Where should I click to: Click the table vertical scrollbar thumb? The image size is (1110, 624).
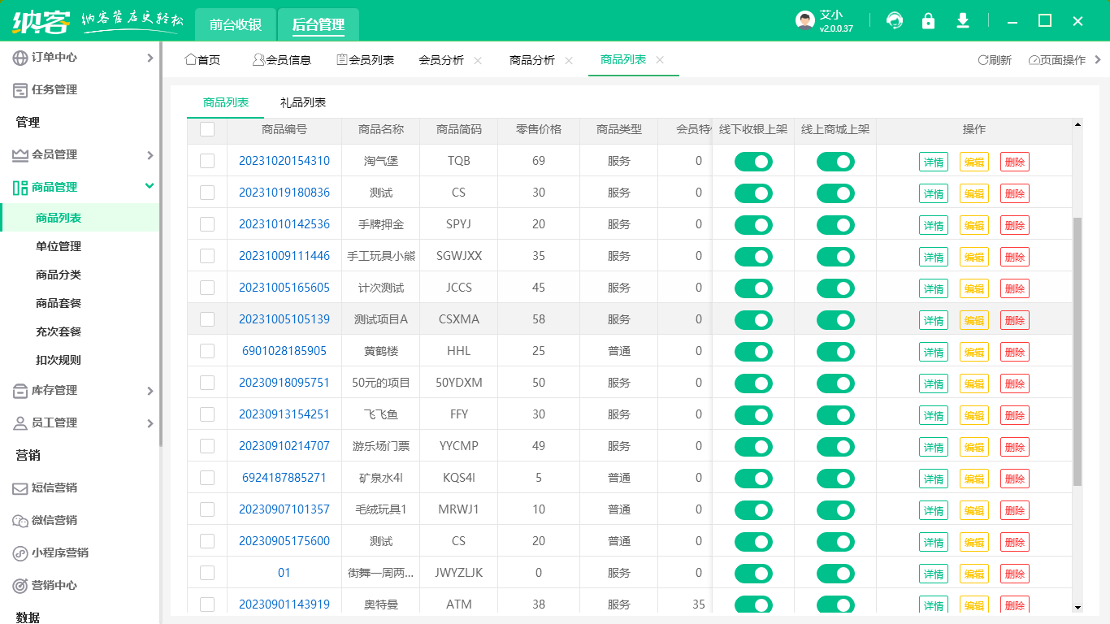coord(1077,351)
